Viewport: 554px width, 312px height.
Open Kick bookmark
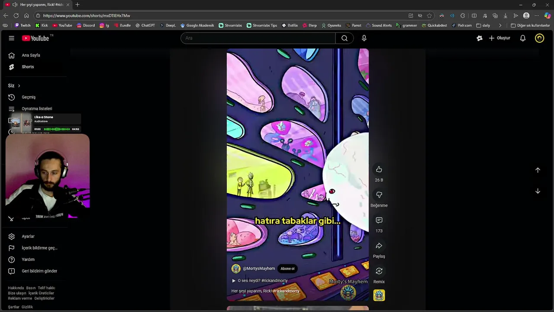[x=42, y=26]
